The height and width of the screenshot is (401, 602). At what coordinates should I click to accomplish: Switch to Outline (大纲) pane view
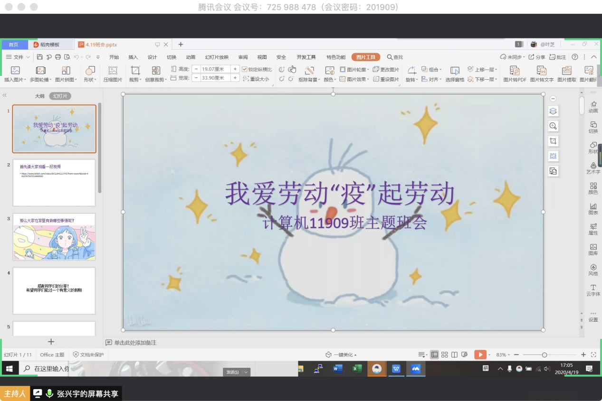[x=39, y=96]
